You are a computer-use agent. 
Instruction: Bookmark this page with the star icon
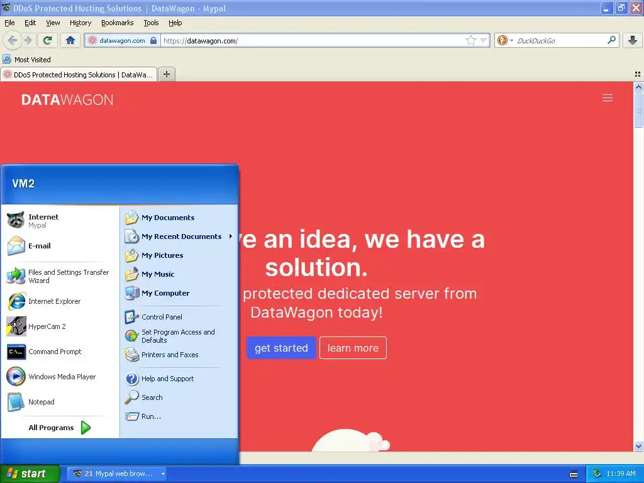470,40
